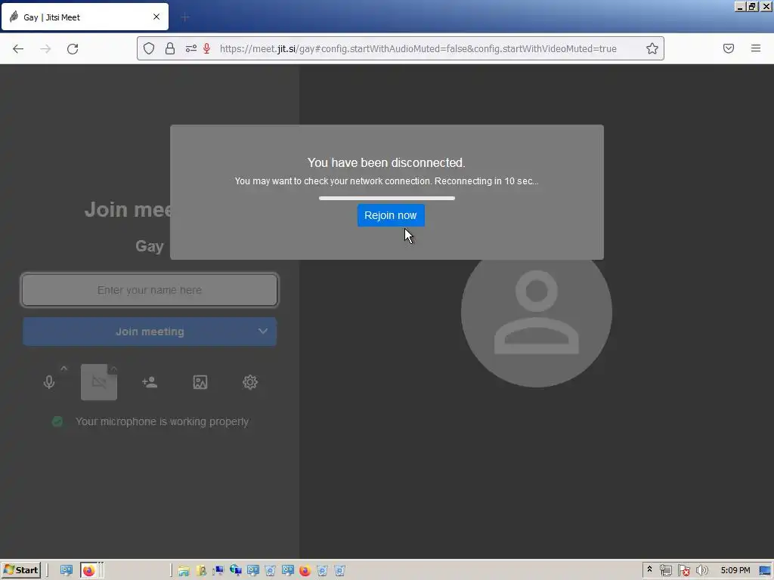Bookmark this page with the star icon
This screenshot has width=774, height=580.
[x=652, y=48]
